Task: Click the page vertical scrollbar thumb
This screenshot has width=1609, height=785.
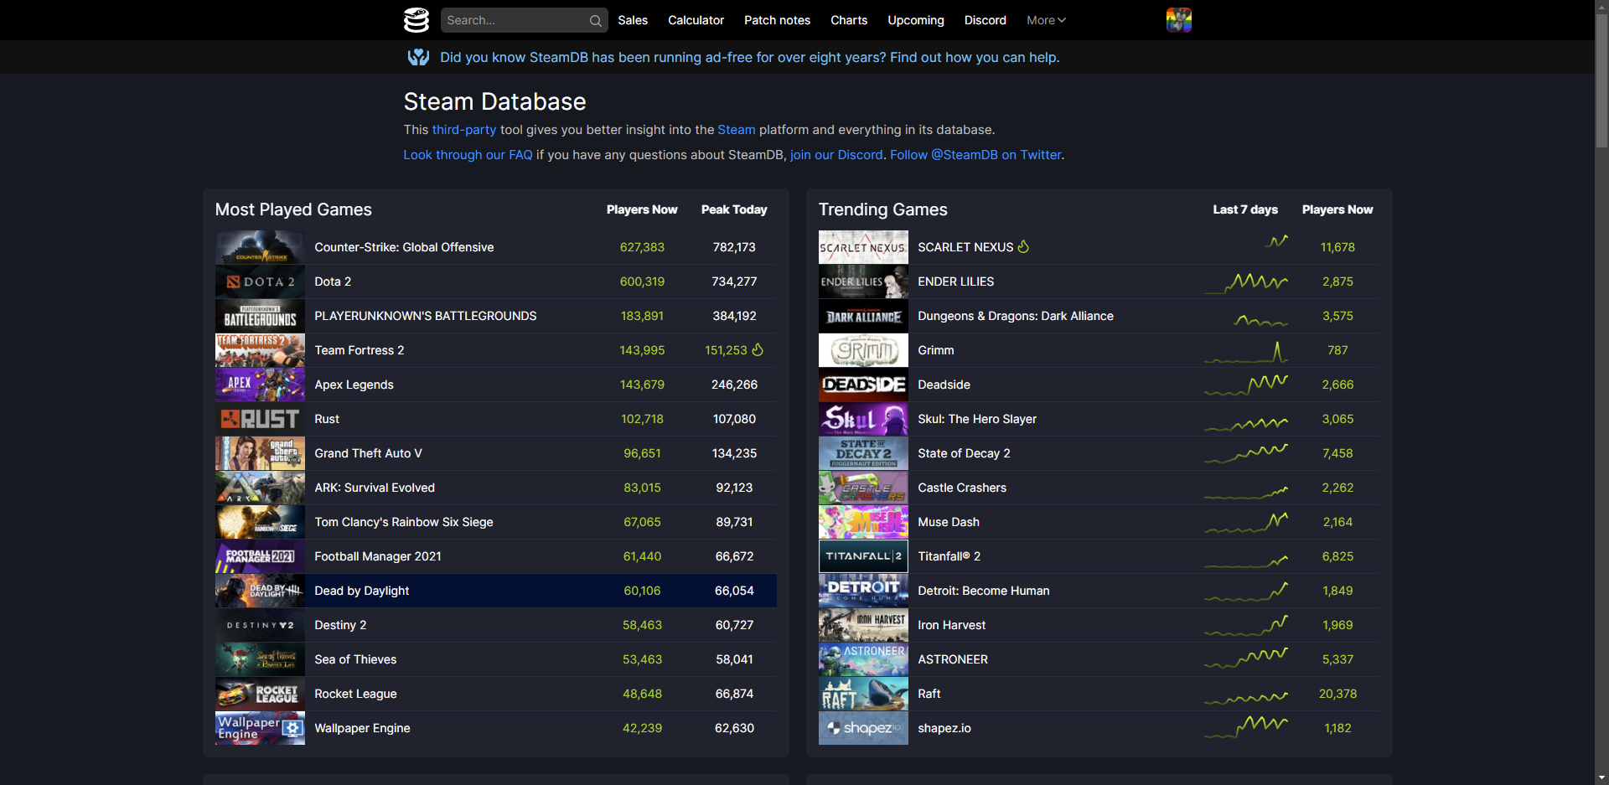Action: click(x=1601, y=80)
